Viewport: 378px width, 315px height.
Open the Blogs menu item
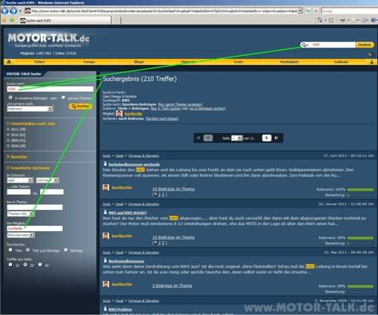[139, 62]
